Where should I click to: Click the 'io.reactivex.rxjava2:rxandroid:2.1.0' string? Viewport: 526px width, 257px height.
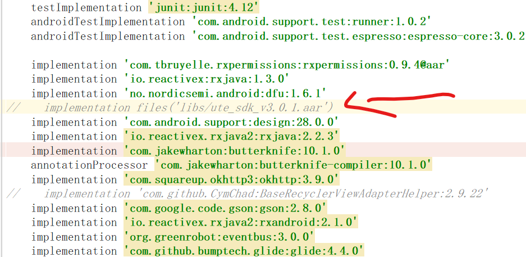(240, 223)
